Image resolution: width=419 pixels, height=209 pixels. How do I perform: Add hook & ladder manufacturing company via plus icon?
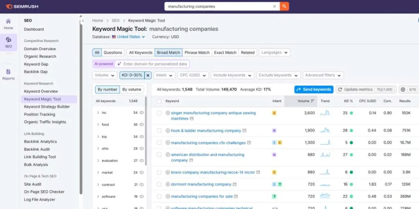tap(167, 131)
